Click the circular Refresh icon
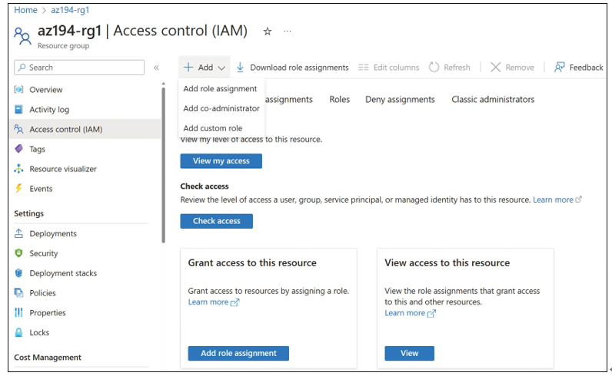 [x=434, y=68]
